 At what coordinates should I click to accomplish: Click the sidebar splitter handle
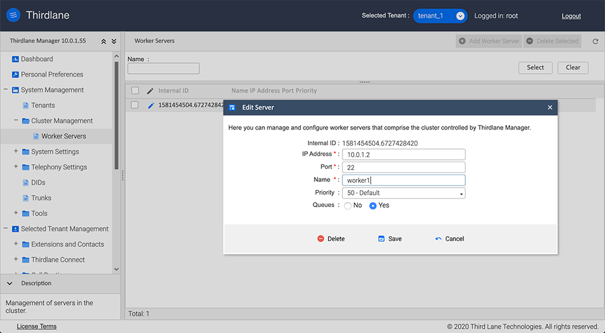coord(123,176)
